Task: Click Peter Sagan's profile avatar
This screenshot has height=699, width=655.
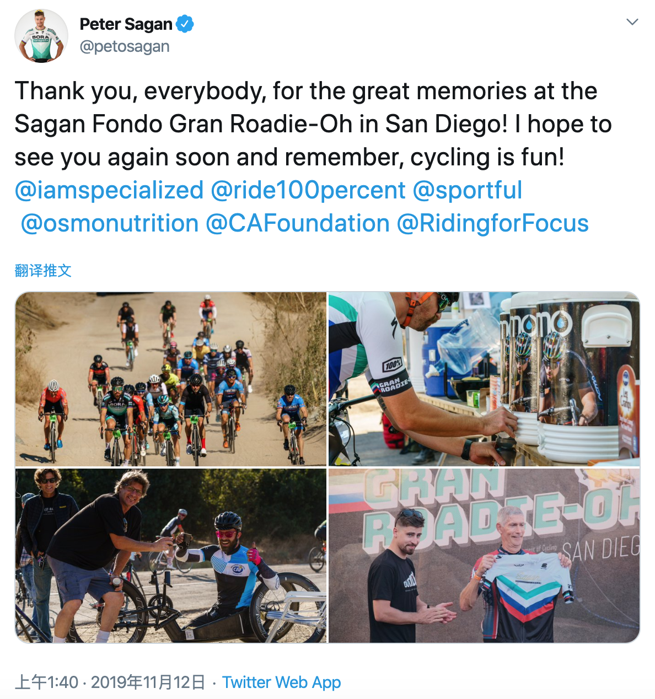Action: tap(41, 36)
